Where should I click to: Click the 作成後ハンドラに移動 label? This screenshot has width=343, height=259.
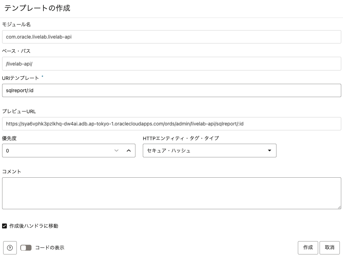[x=34, y=226]
